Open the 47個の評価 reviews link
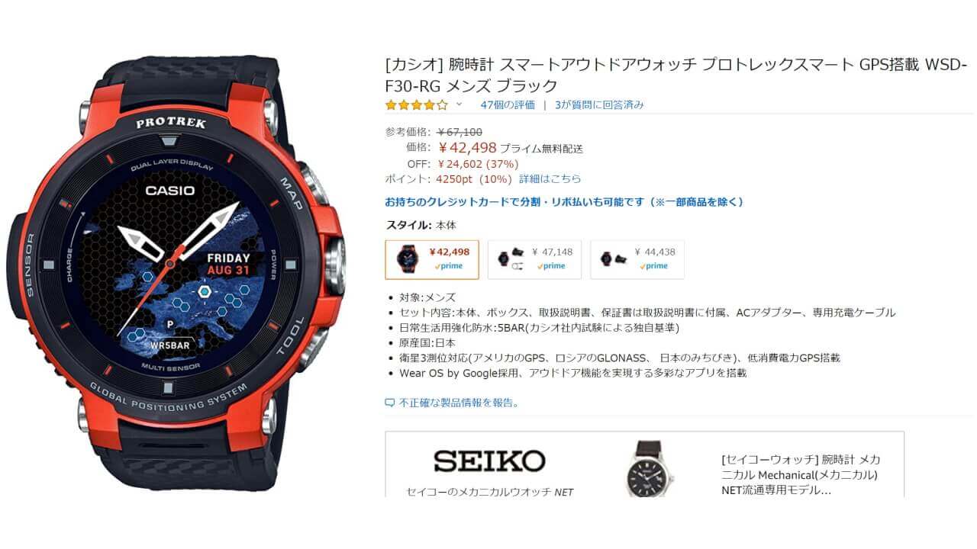 [508, 104]
